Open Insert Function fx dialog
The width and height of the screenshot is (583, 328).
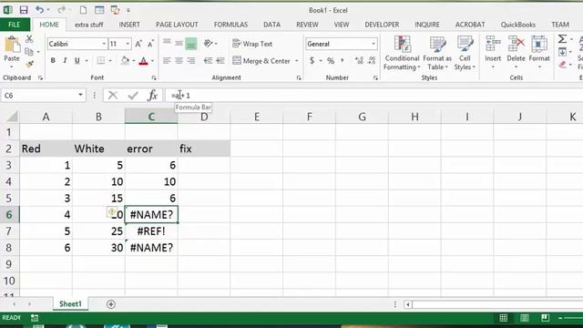(x=152, y=96)
